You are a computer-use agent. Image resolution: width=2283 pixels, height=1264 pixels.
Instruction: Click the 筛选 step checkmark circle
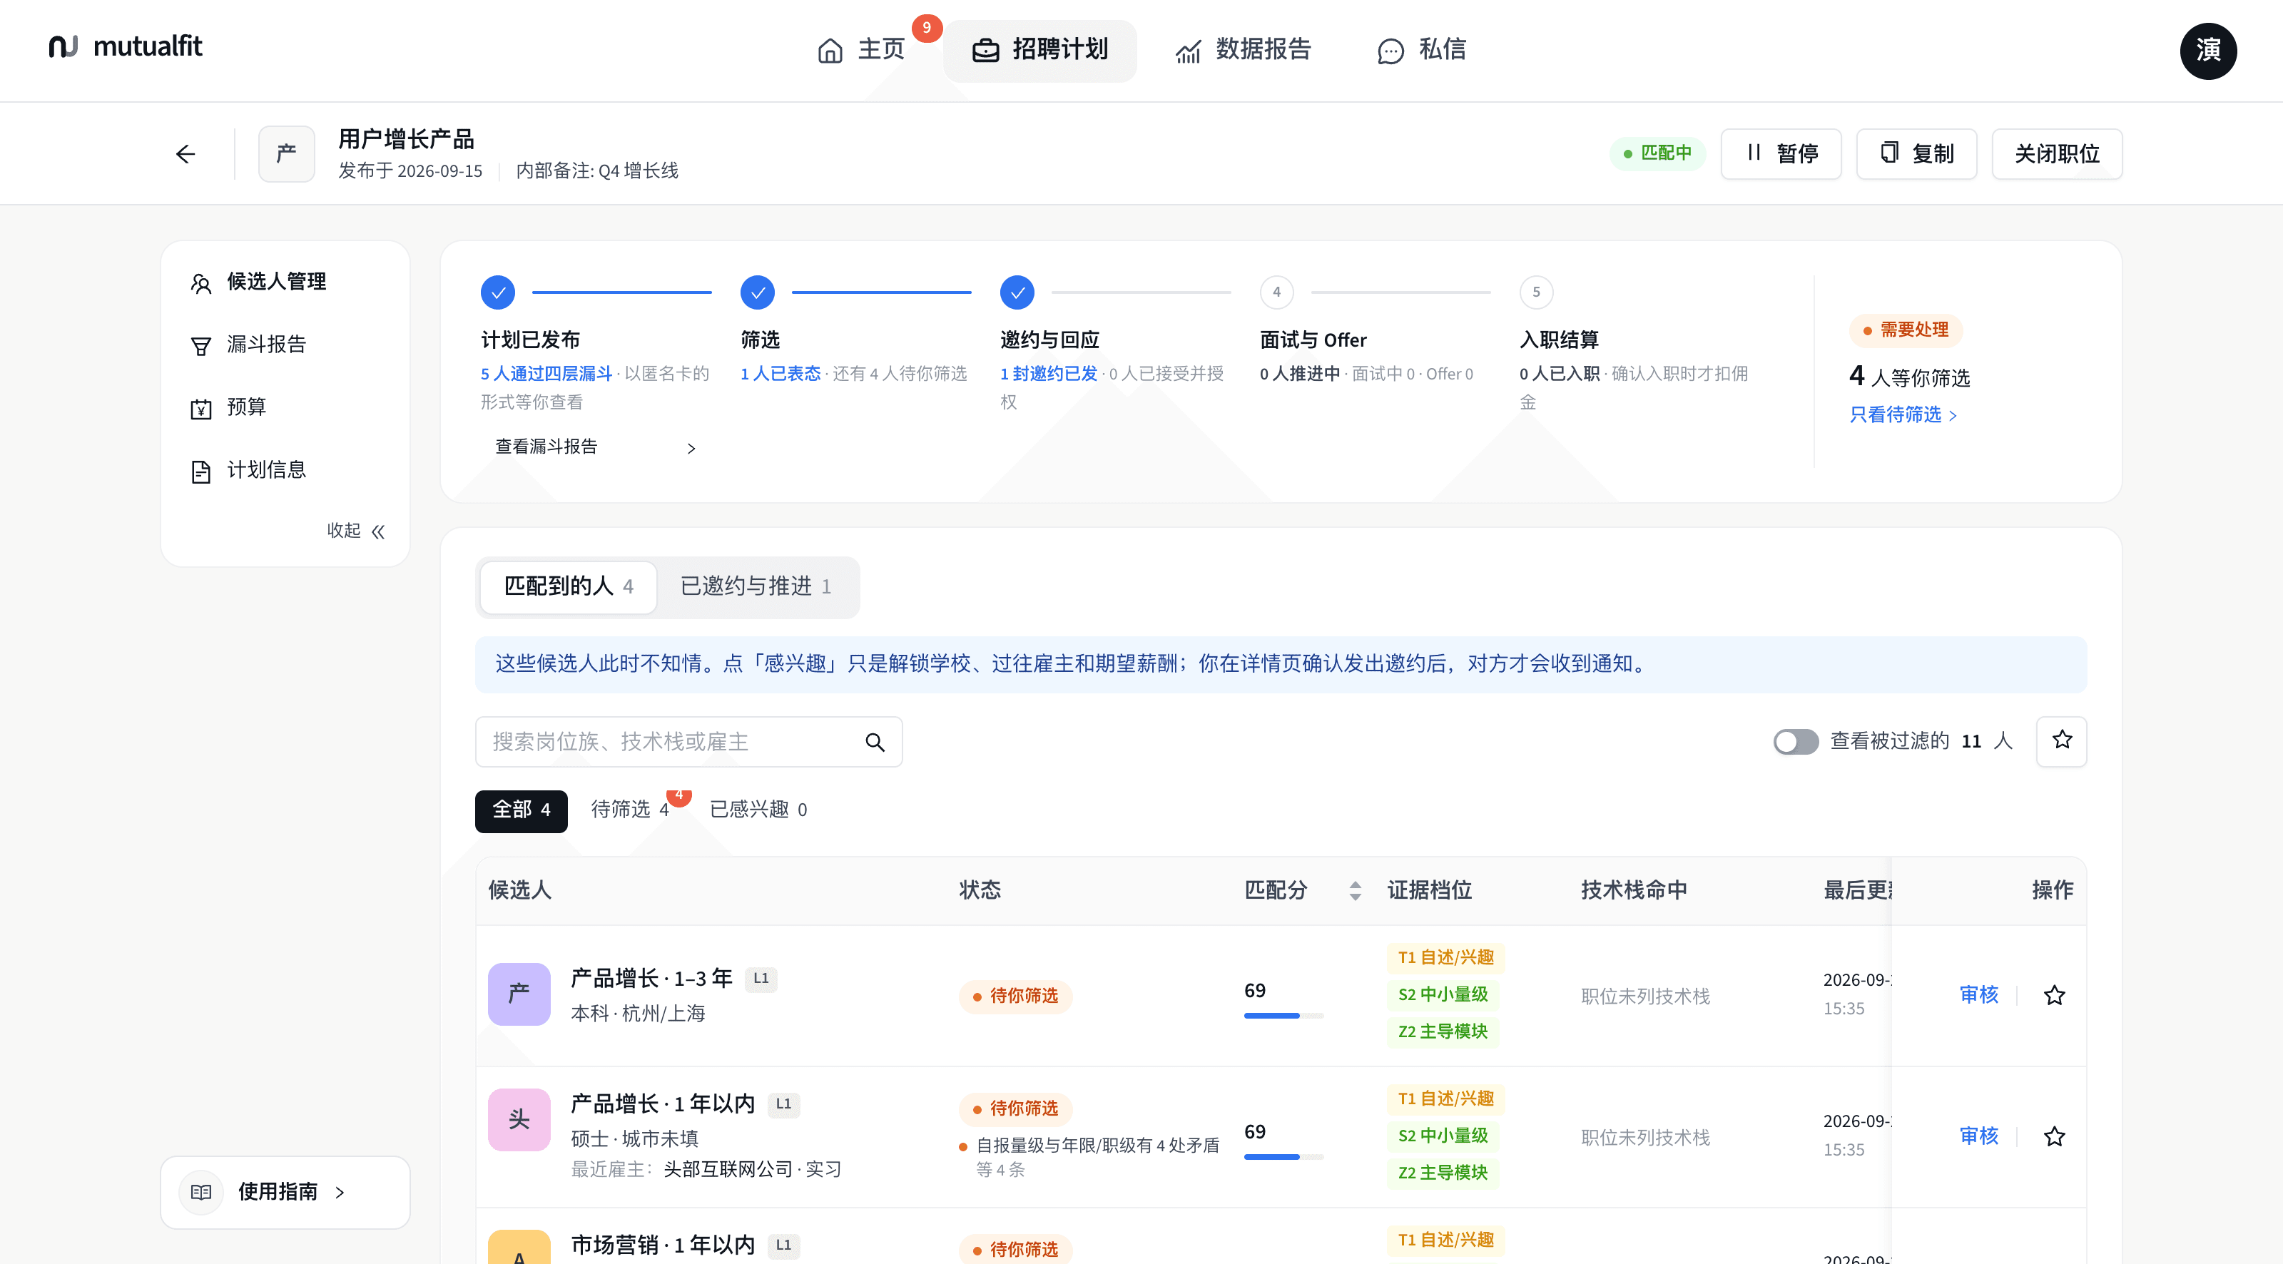click(757, 292)
